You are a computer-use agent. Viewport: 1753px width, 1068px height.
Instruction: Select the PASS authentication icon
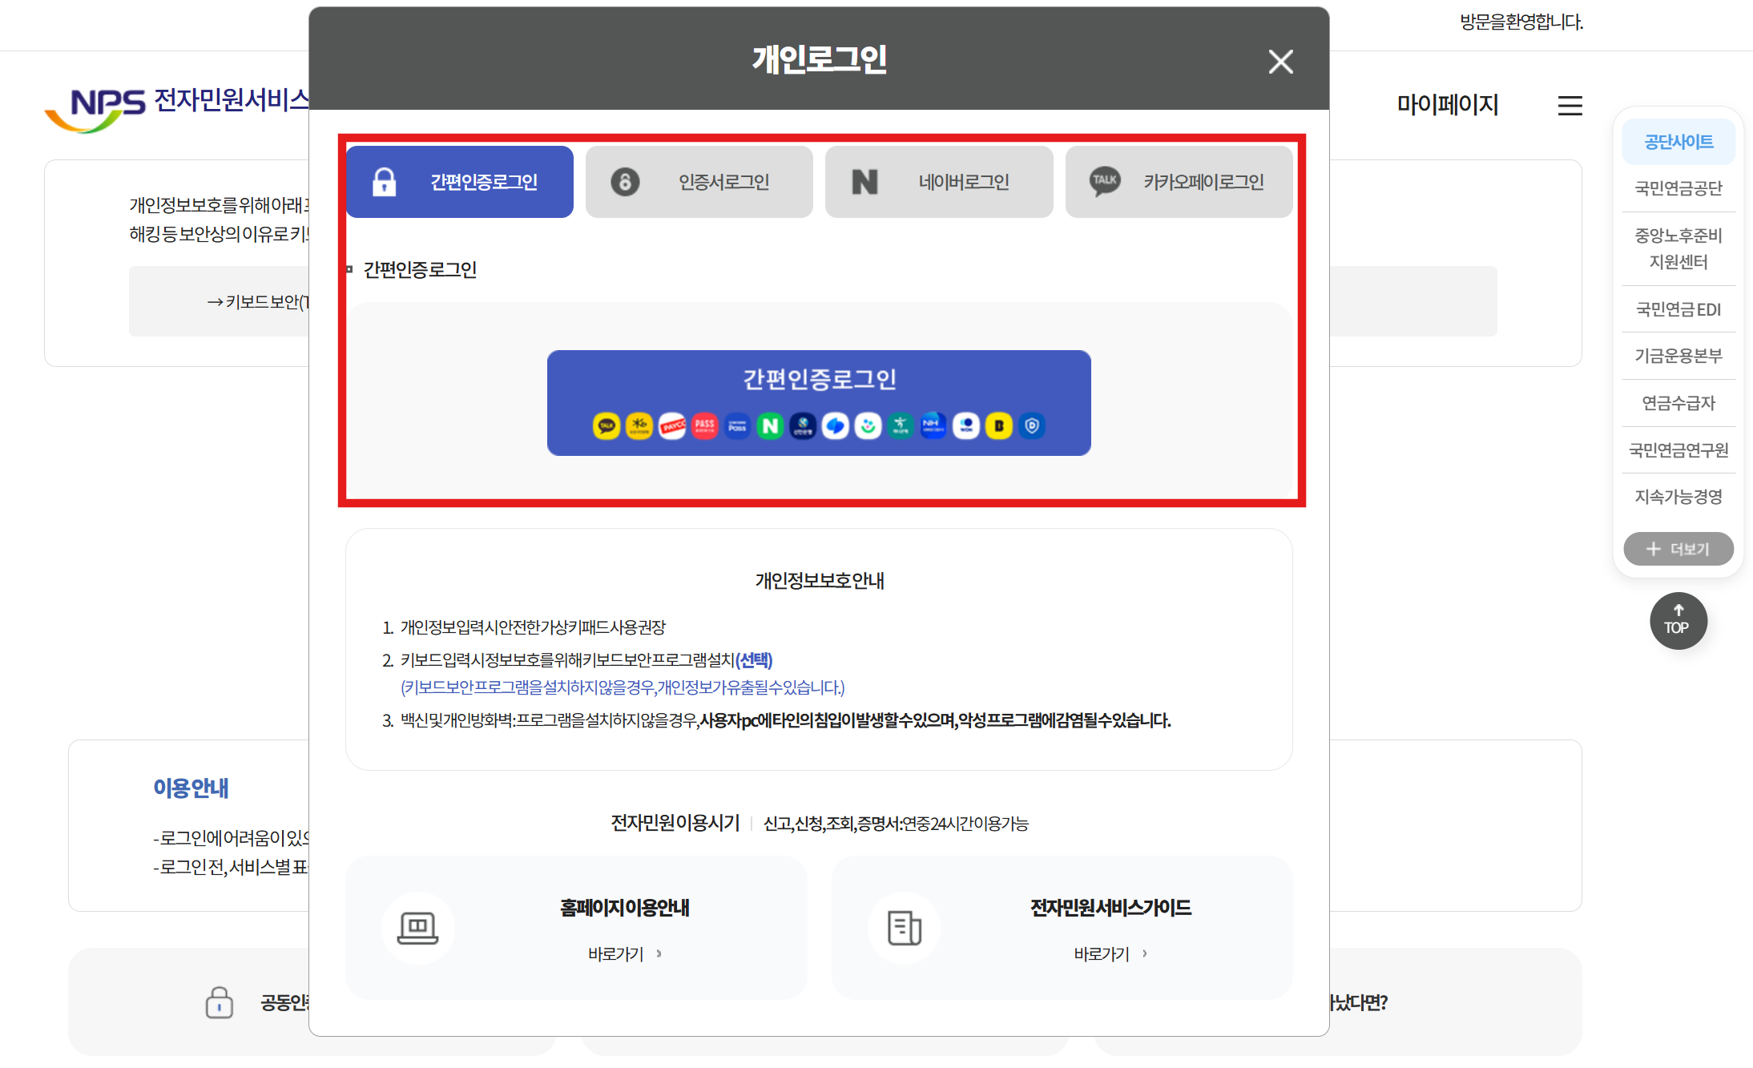tap(704, 426)
